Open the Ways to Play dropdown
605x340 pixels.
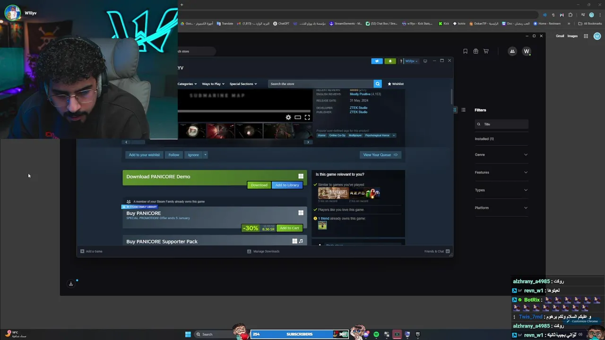(x=213, y=84)
